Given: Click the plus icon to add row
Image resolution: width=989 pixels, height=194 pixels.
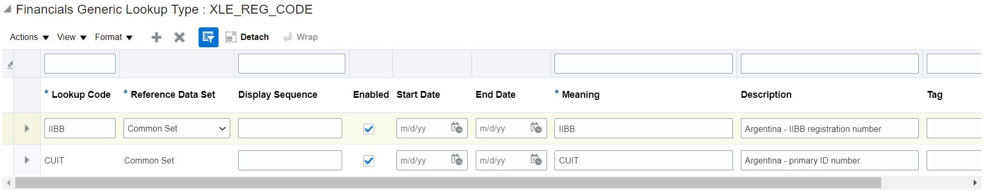Looking at the screenshot, I should coord(156,37).
